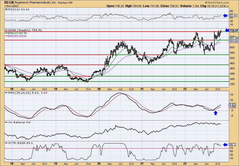Click the REGN (Weekly) 759.91 legend label
Viewport: 239px width, 166px height.
(x=25, y=30)
